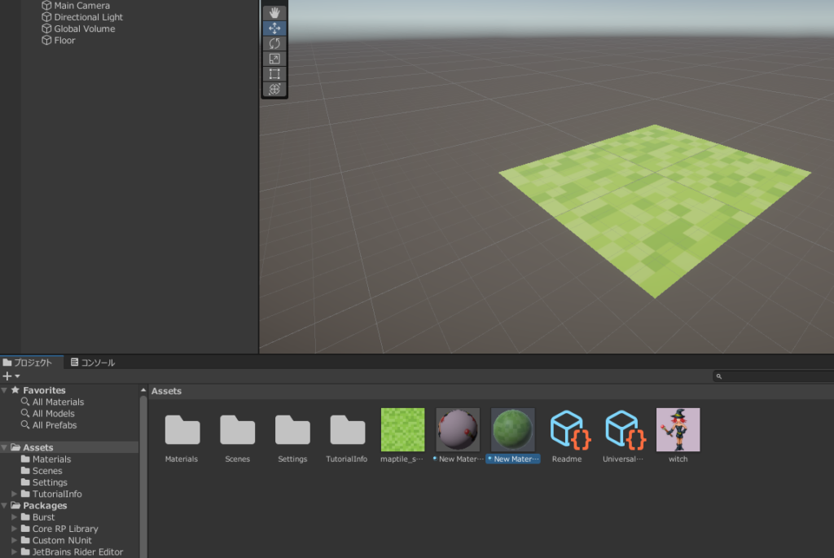Switch to the プロジェクト tab
The image size is (834, 558).
[28, 362]
